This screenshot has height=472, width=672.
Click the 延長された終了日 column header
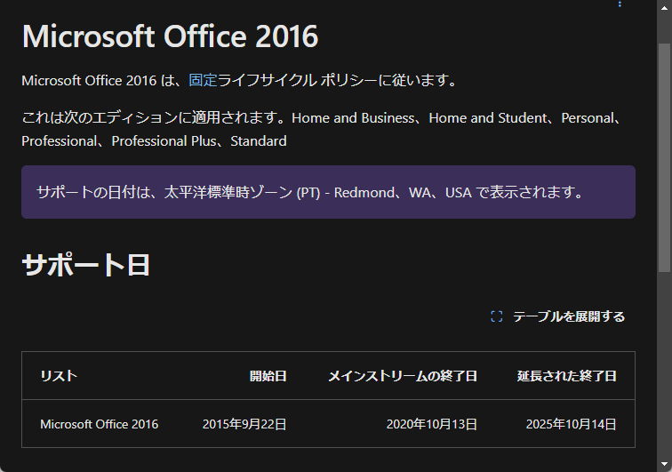click(x=566, y=376)
